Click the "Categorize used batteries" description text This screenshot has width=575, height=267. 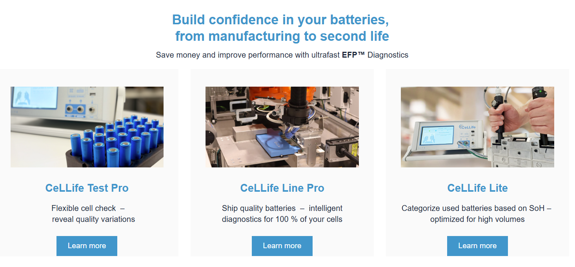[477, 213]
